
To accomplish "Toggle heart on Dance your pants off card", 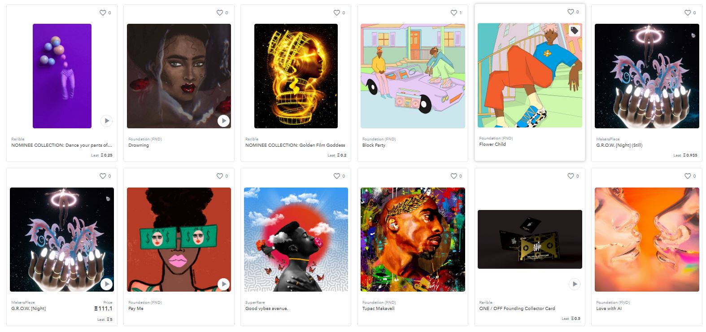I will (x=103, y=13).
